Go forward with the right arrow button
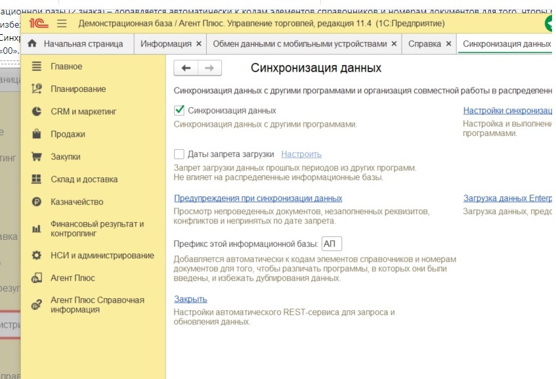 click(x=209, y=68)
